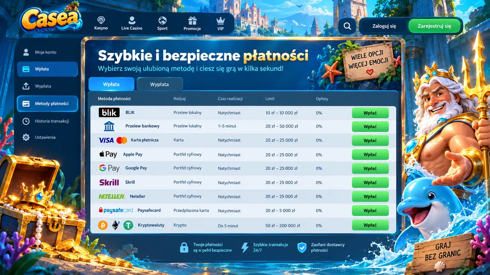
Task: Click the '1–5 minut' processing time
Action: tap(228, 126)
